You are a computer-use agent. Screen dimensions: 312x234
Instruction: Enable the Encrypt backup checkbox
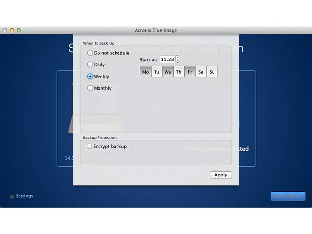pyautogui.click(x=89, y=146)
